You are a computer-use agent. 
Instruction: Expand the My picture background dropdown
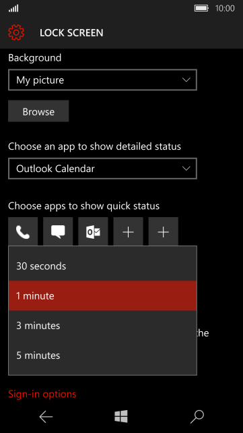tap(102, 80)
